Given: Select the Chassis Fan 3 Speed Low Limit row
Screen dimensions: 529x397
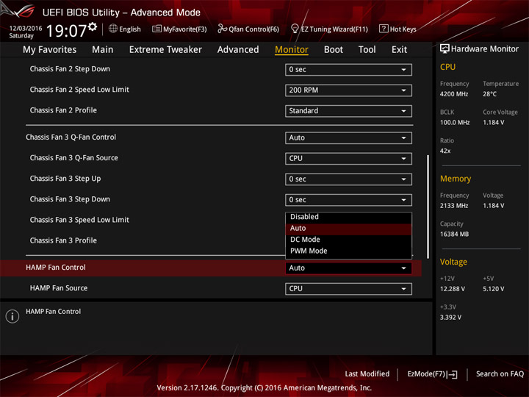Looking at the screenshot, I should pyautogui.click(x=79, y=220).
